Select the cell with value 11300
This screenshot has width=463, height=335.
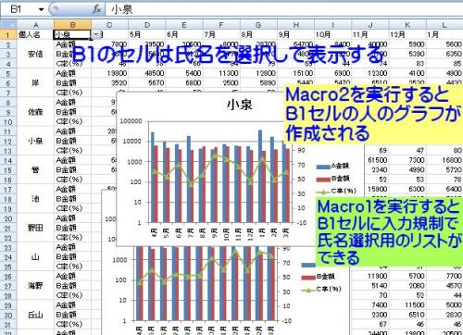point(221,73)
